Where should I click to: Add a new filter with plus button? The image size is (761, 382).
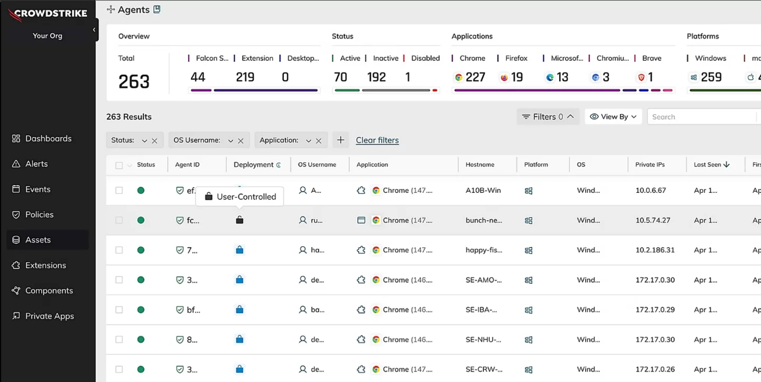click(341, 140)
